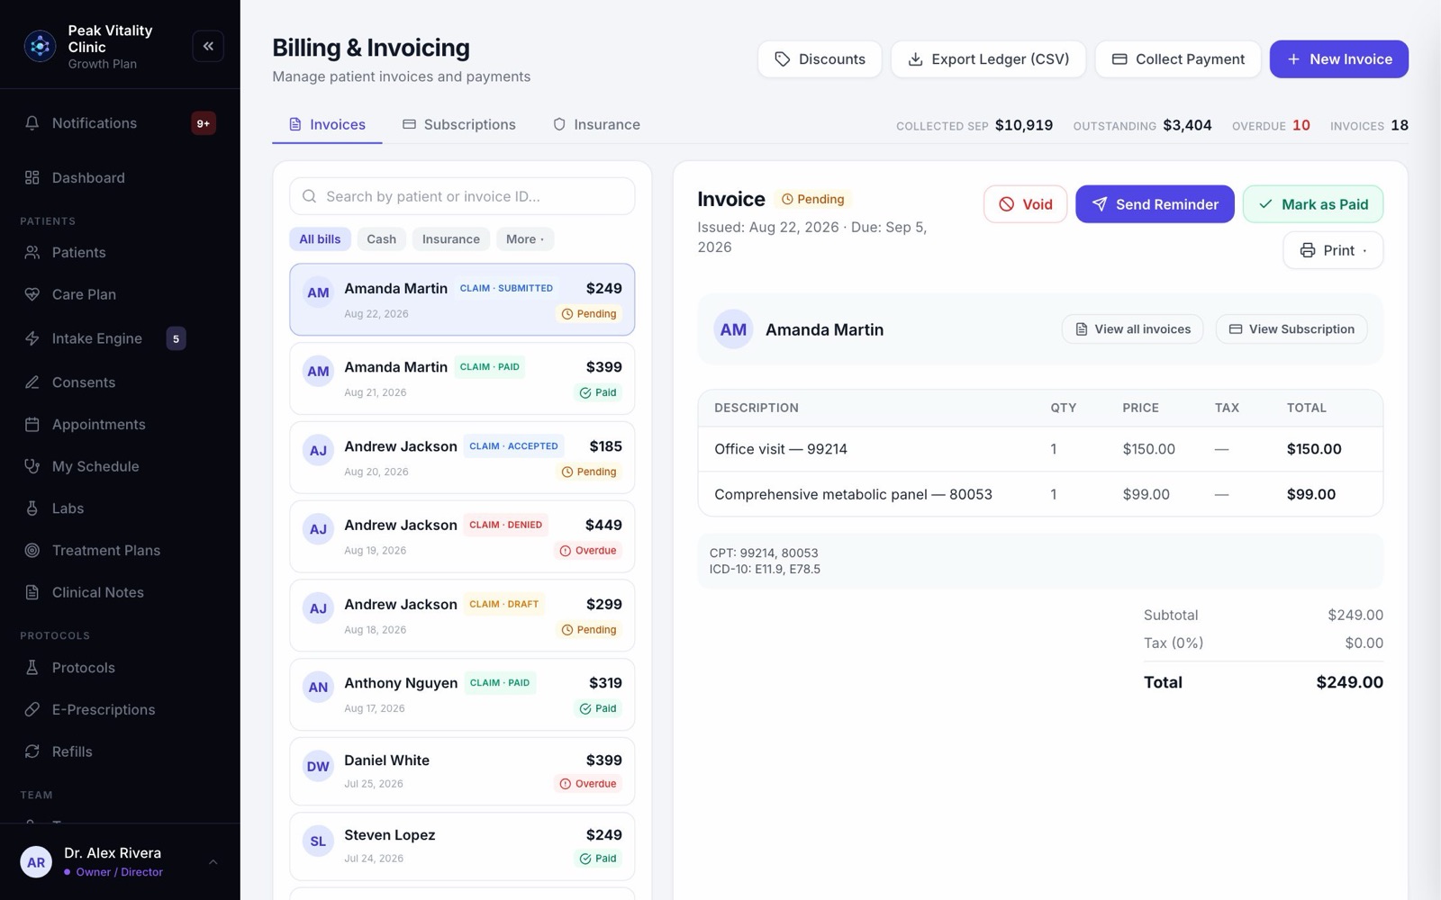This screenshot has width=1441, height=900.
Task: Select the All bills filter chip
Action: 320,238
